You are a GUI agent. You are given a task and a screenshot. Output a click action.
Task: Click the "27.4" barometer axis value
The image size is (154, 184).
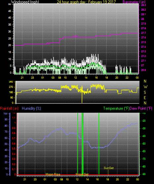[143, 47]
